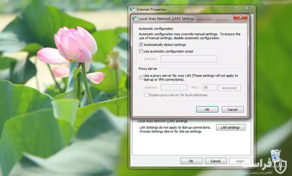Click the configuration script Address field
Screen dimensions: 292x176
(189, 59)
